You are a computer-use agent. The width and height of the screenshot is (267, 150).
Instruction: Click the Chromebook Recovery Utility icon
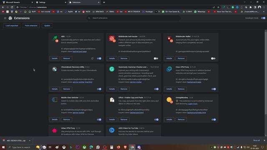(x=55, y=69)
